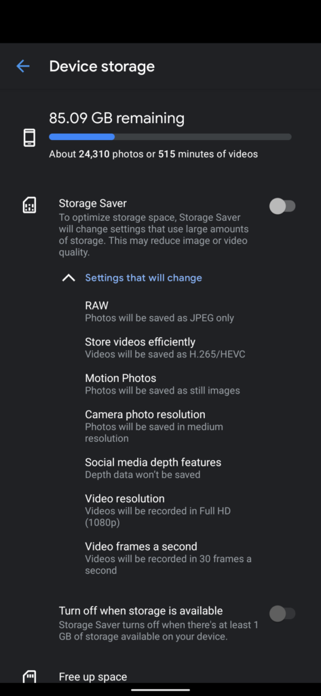Enable the Storage Saver switch
321x696 pixels.
[x=282, y=206]
